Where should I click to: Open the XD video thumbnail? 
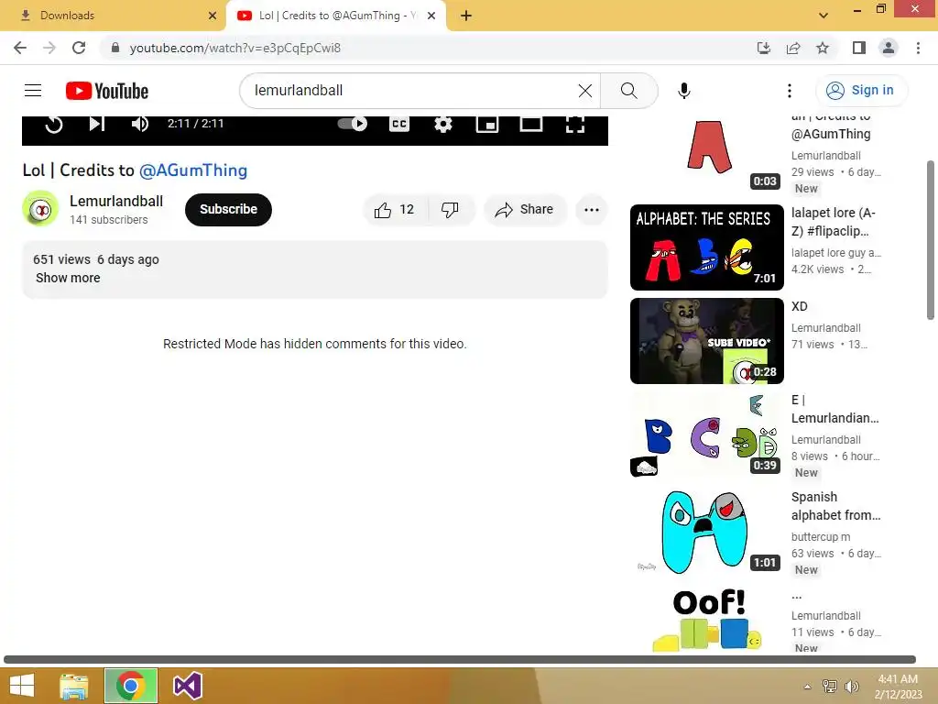coord(707,341)
